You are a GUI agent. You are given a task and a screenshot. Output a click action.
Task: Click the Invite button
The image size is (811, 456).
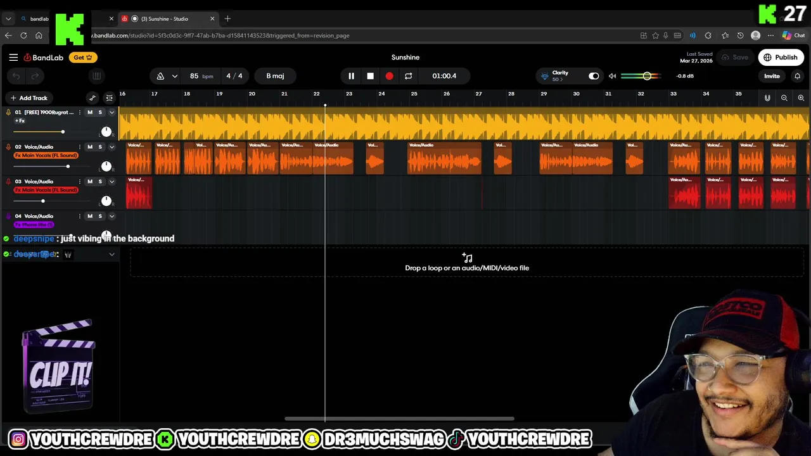772,76
